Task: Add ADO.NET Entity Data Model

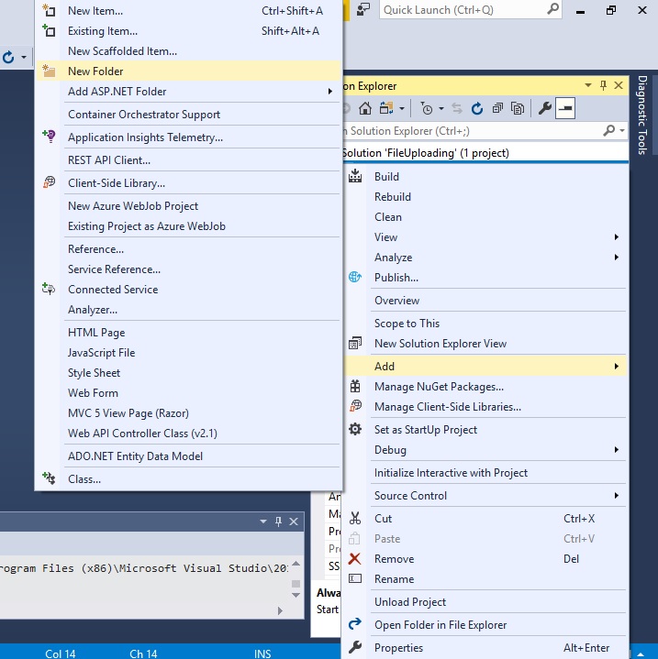Action: 188,456
